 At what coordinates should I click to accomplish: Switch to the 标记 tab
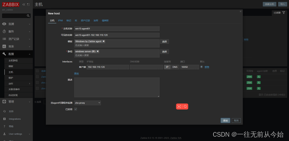[69, 21]
